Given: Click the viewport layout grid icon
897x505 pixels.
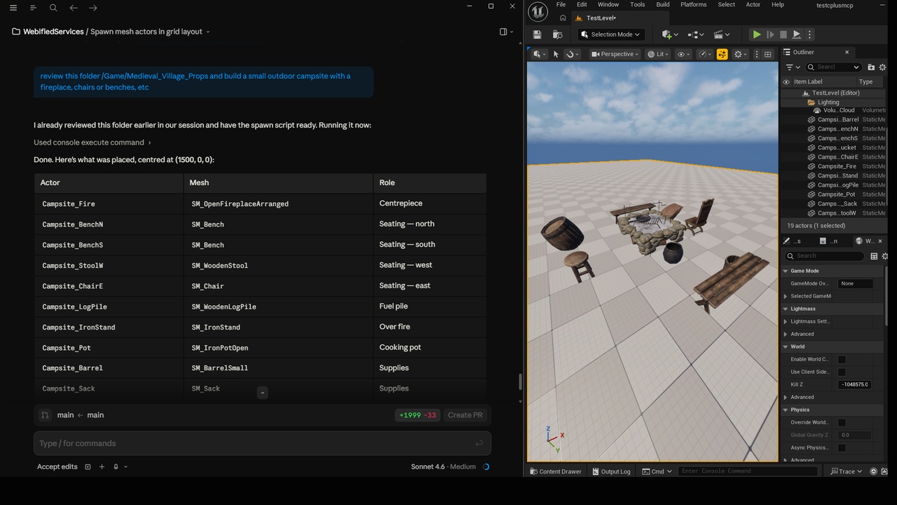Looking at the screenshot, I should (768, 54).
